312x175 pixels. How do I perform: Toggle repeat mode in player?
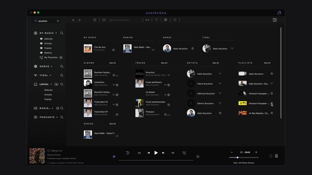pos(139,153)
